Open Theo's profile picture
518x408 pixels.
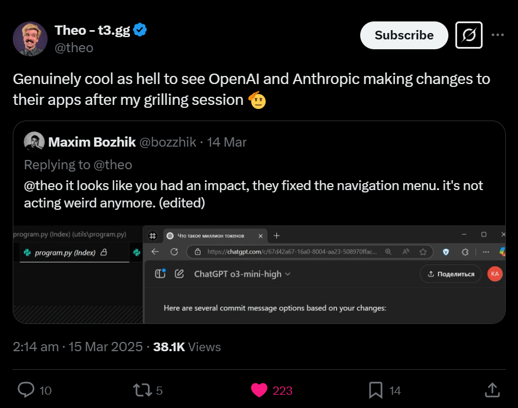pos(30,39)
